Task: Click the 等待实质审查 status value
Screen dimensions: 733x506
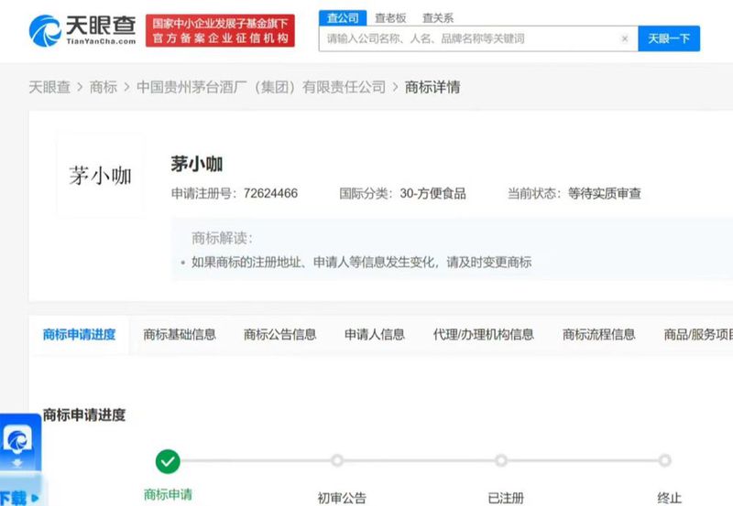Action: 605,193
